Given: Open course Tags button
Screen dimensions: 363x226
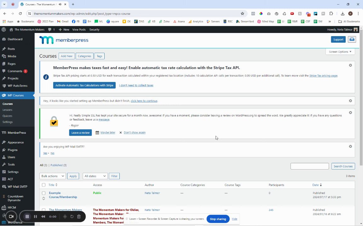Looking at the screenshot, I should click(x=100, y=56).
